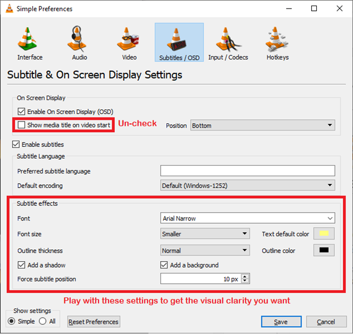Viewport: 353px width, 334px height.
Task: Open the Font size dropdown
Action: tap(205, 233)
